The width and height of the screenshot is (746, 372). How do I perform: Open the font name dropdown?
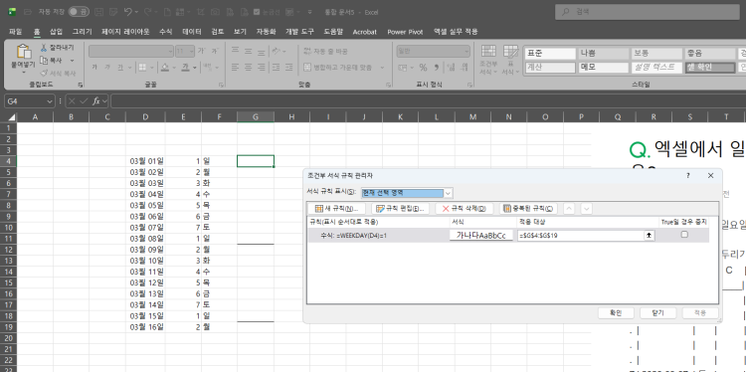(170, 51)
